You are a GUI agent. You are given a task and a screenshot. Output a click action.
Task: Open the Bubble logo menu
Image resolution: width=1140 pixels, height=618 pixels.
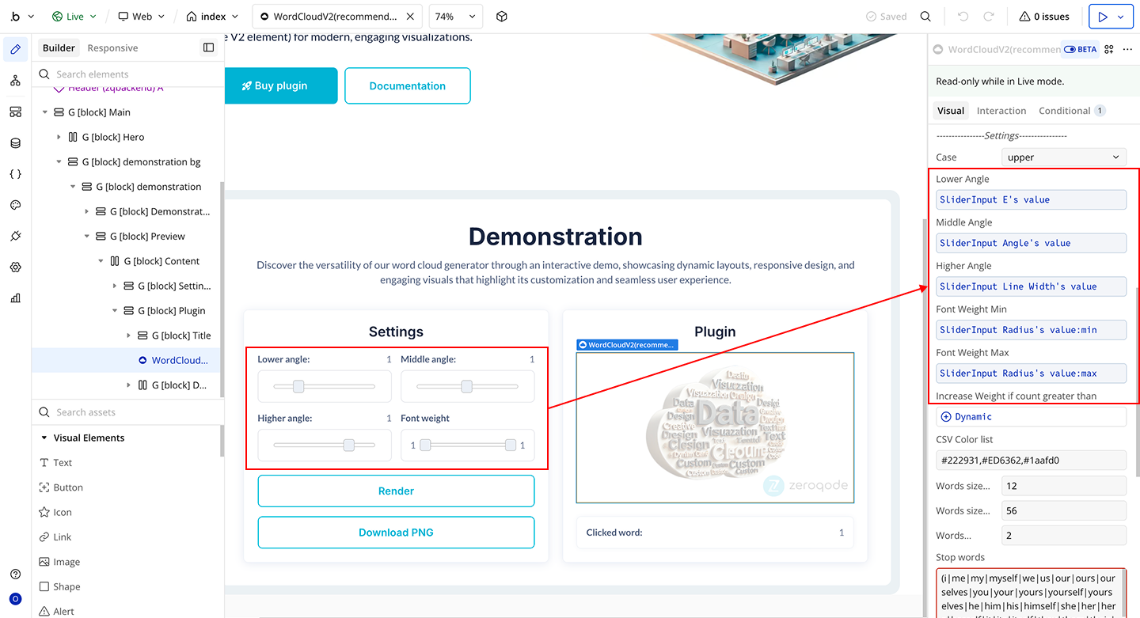pos(22,17)
